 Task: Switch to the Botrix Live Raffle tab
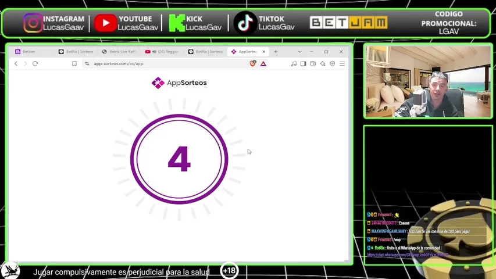[120, 52]
